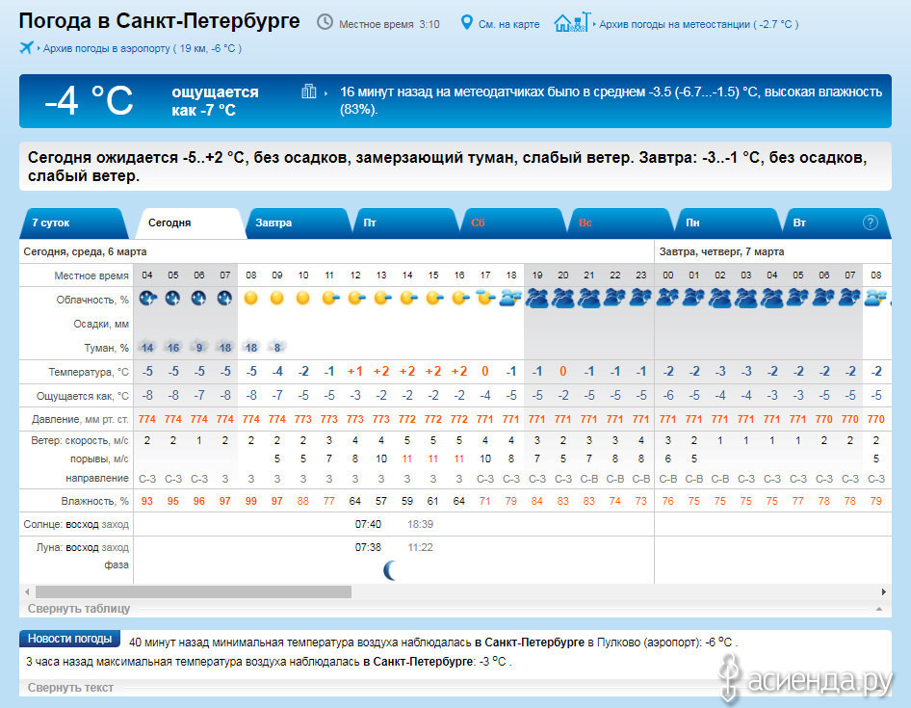The height and width of the screenshot is (708, 911).
Task: Click the Местное время 3:10 text
Action: pyautogui.click(x=389, y=24)
